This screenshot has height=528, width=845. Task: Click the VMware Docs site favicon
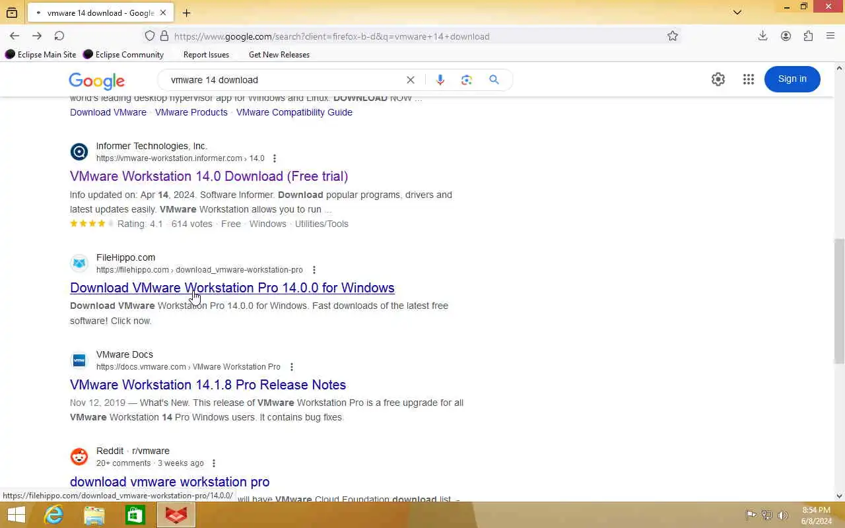click(x=79, y=360)
